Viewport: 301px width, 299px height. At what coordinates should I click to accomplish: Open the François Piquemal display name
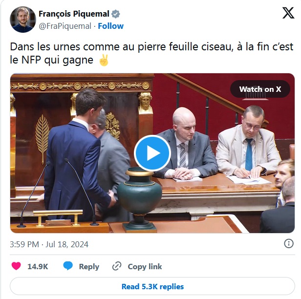74,14
